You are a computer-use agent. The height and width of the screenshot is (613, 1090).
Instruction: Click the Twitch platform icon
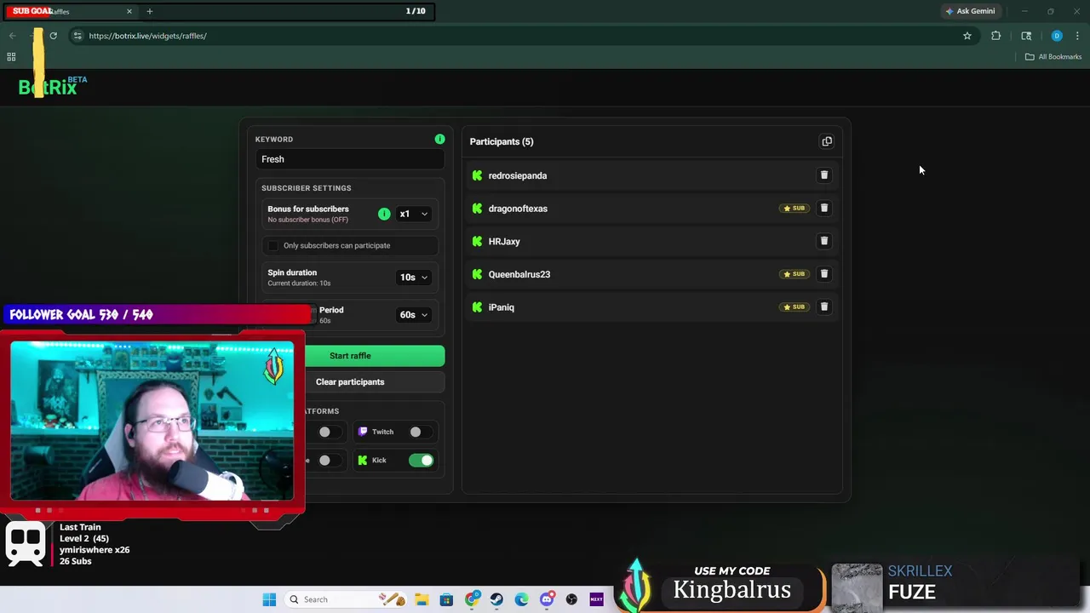coord(363,432)
